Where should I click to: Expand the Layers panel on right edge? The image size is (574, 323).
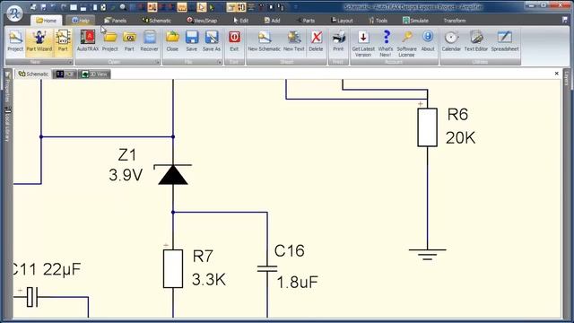(566, 79)
